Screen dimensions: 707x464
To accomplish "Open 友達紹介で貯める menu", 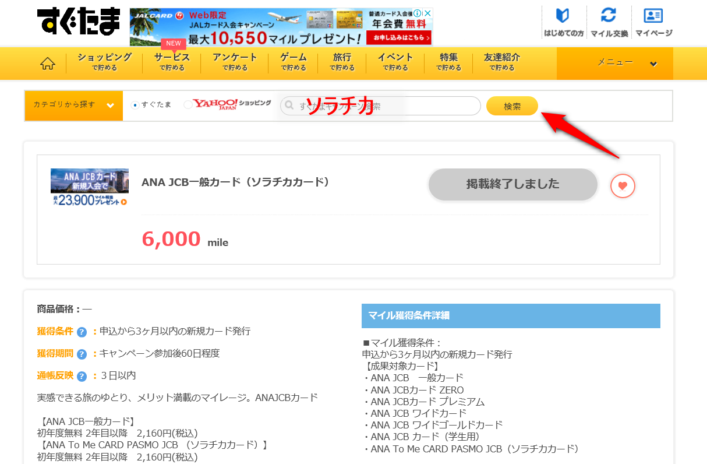I will pos(502,62).
